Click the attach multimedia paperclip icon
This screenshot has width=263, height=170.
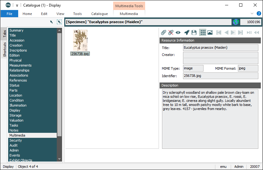click(x=163, y=32)
